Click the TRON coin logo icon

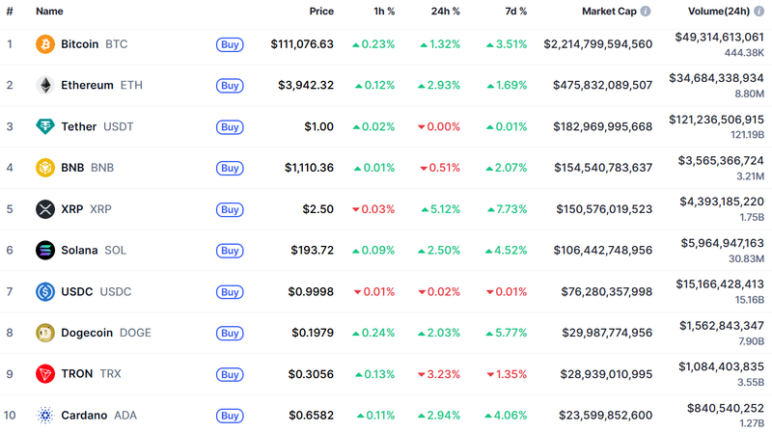(x=45, y=374)
